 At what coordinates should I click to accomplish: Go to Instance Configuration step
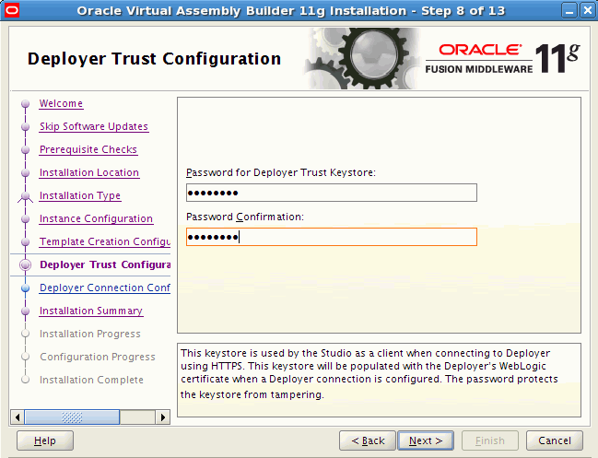point(96,218)
